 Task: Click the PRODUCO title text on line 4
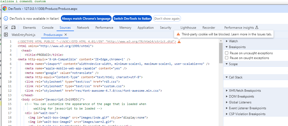point(43,55)
